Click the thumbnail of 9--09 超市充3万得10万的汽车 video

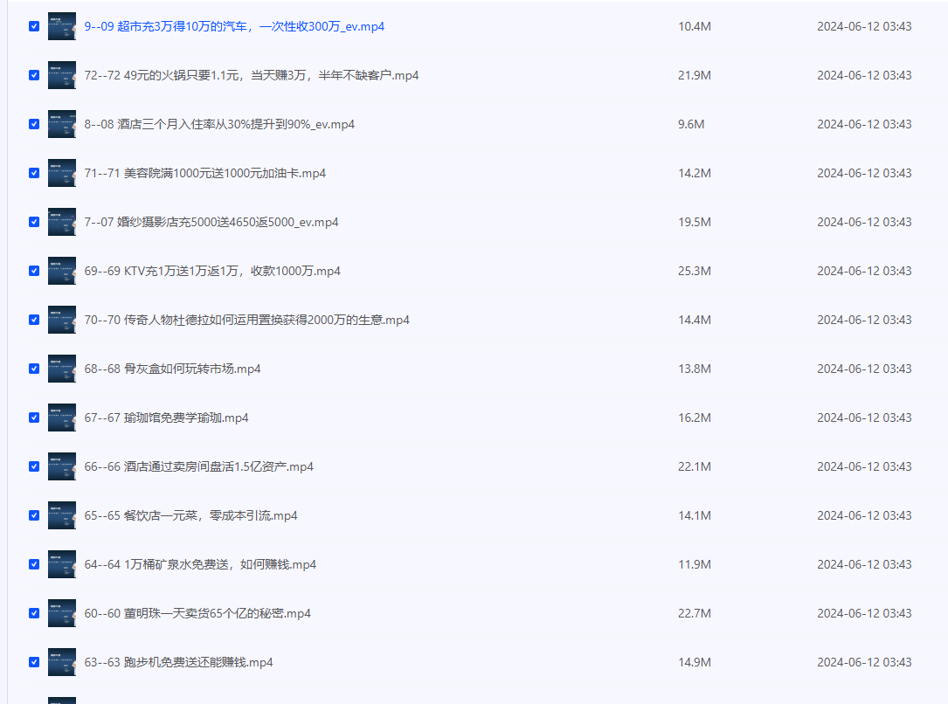(x=62, y=26)
